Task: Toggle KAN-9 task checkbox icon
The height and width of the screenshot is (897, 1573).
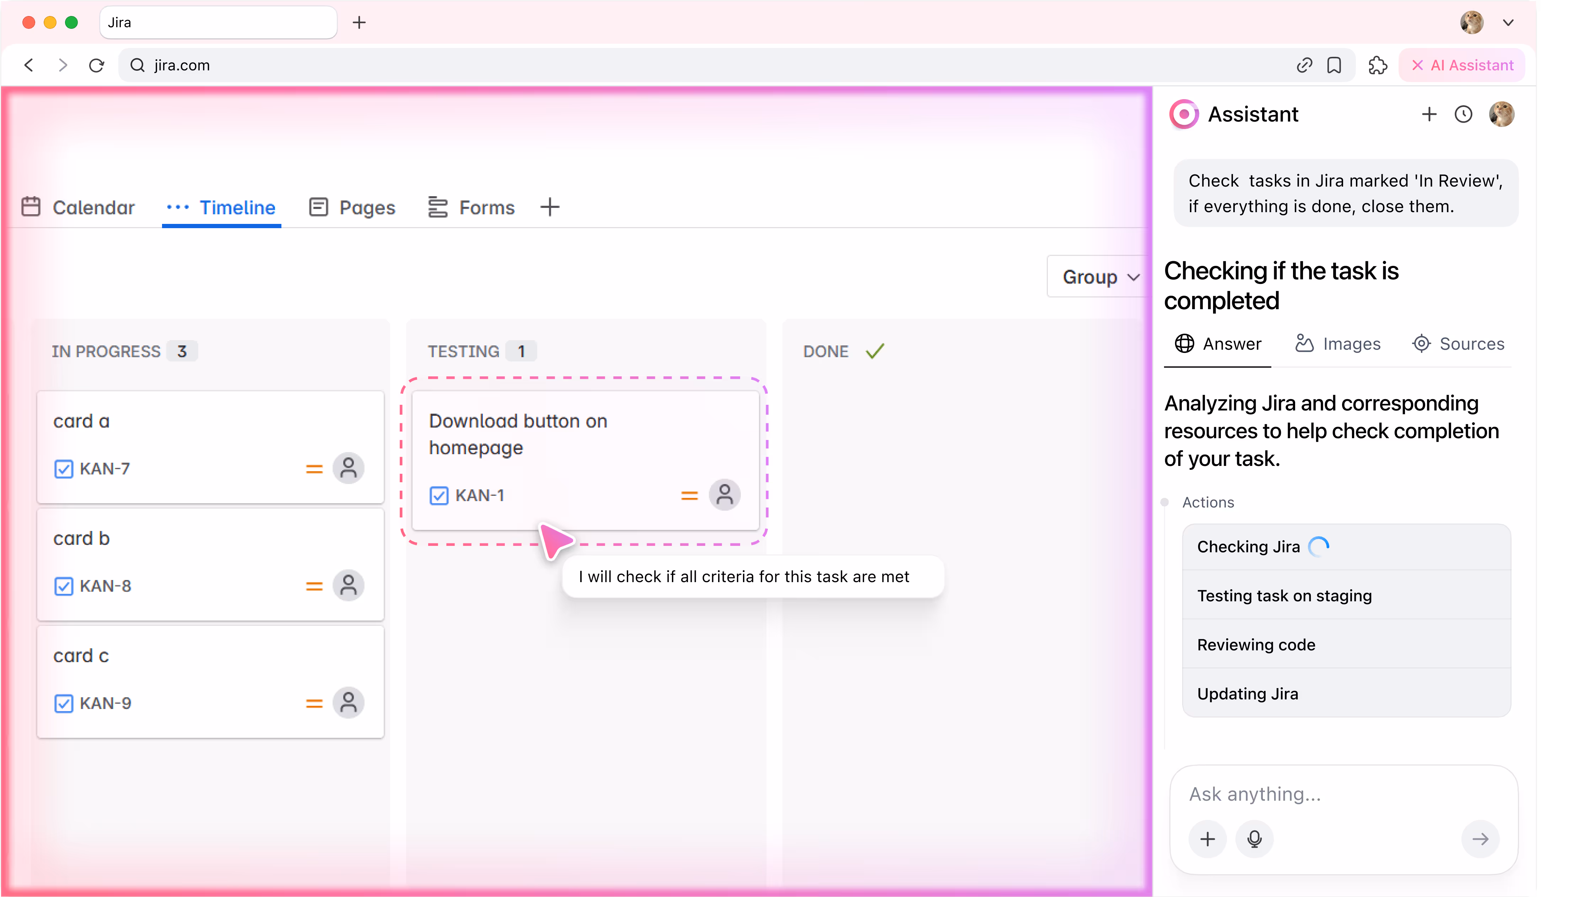Action: coord(64,703)
